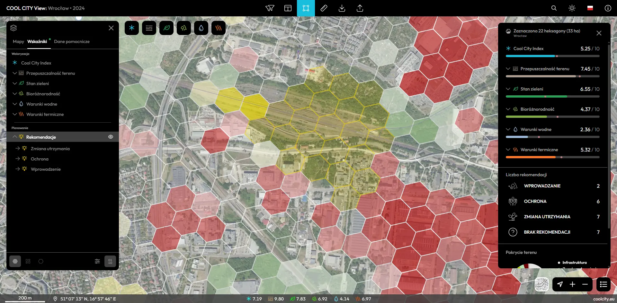Screen dimensions: 617x303
Task: Select the biodiversity layer button above map
Action: coord(184,28)
